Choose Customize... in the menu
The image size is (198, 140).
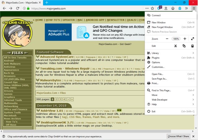(170, 67)
